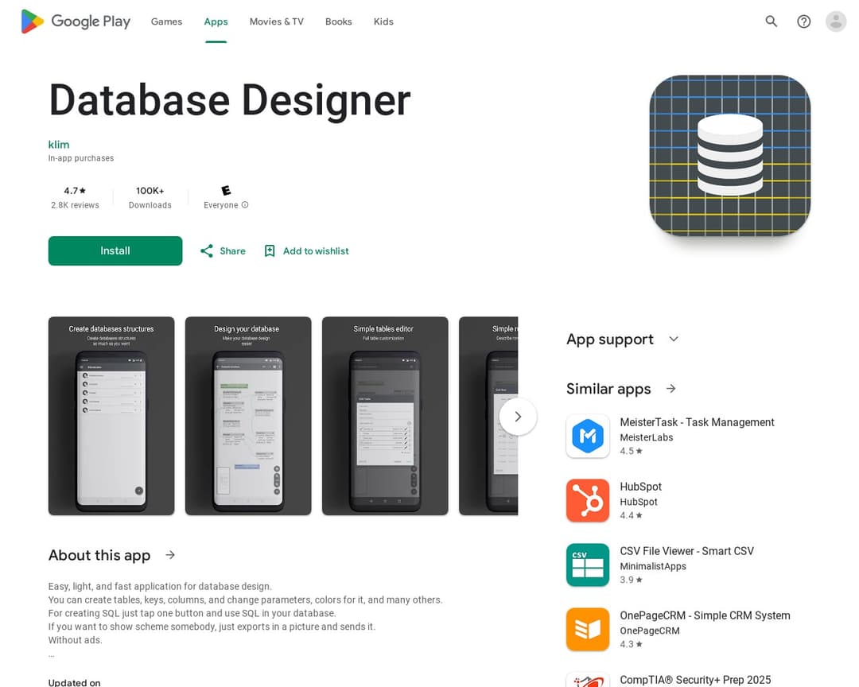Click the 2.8K reviews text
Viewport: 859px width, 687px height.
click(75, 205)
